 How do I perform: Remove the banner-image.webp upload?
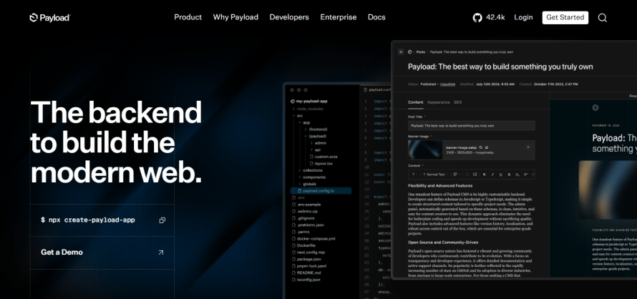(528, 147)
